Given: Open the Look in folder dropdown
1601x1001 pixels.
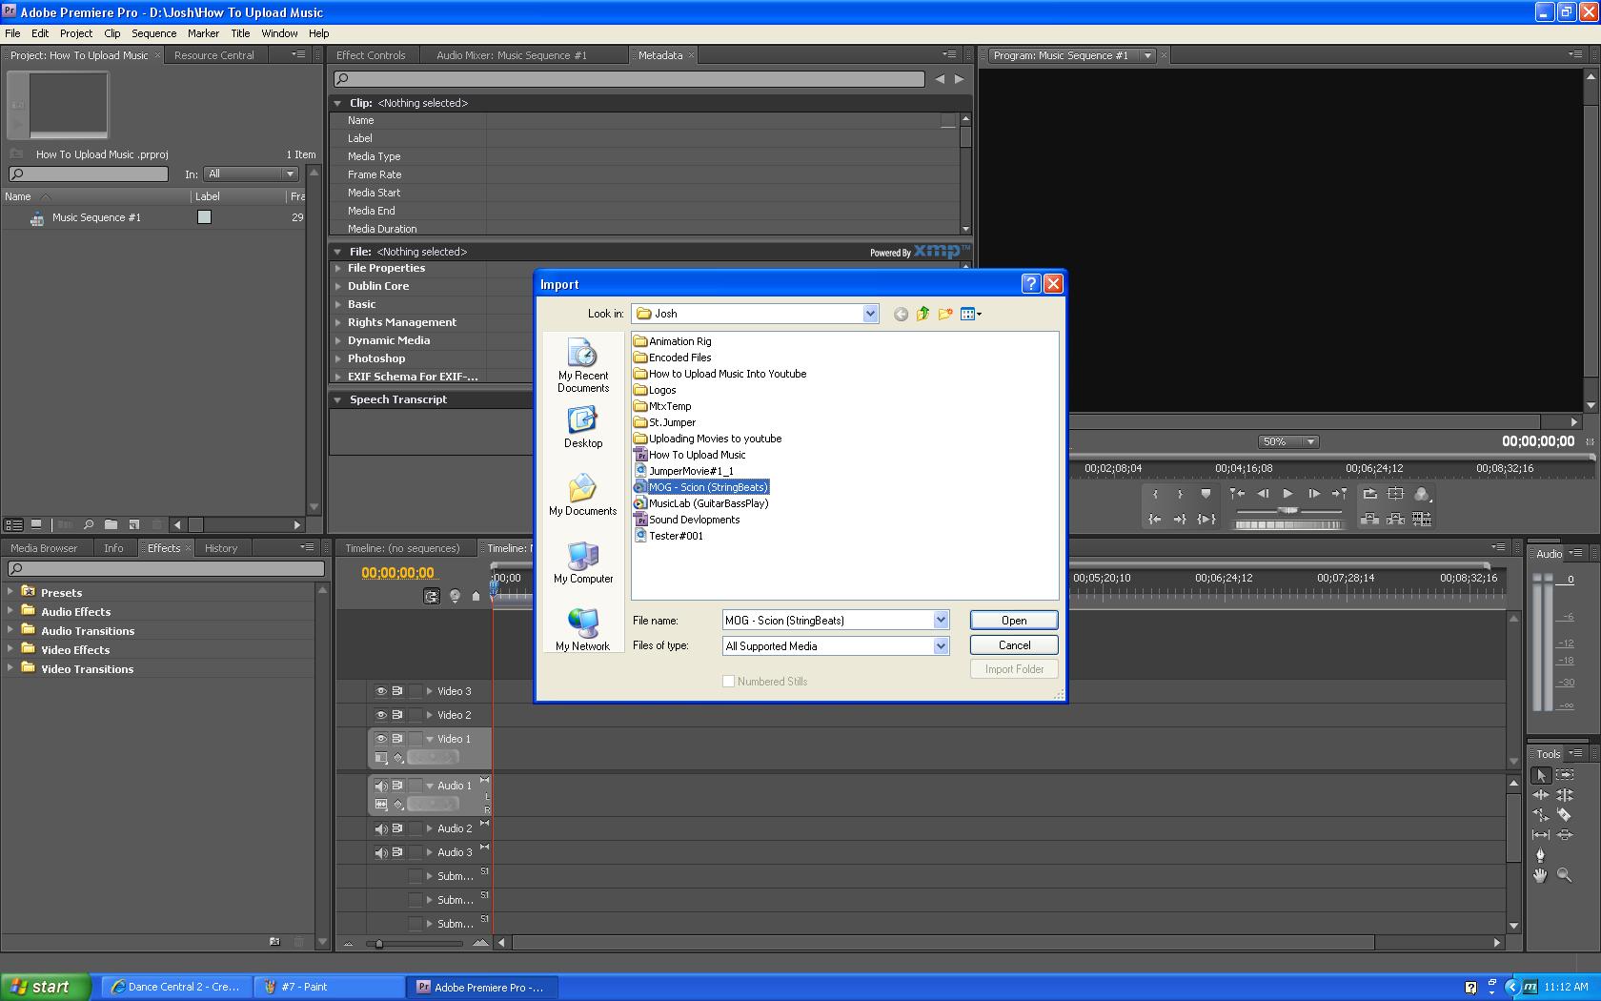Looking at the screenshot, I should coord(870,314).
